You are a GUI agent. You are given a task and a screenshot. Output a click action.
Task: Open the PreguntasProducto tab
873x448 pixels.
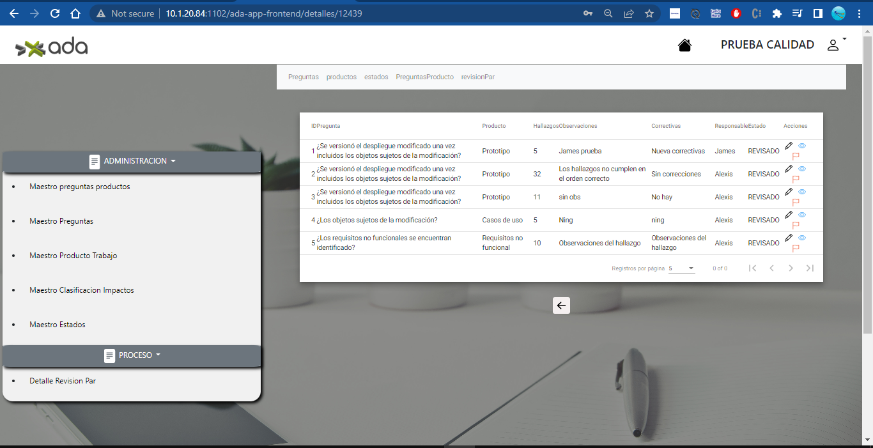tap(424, 77)
